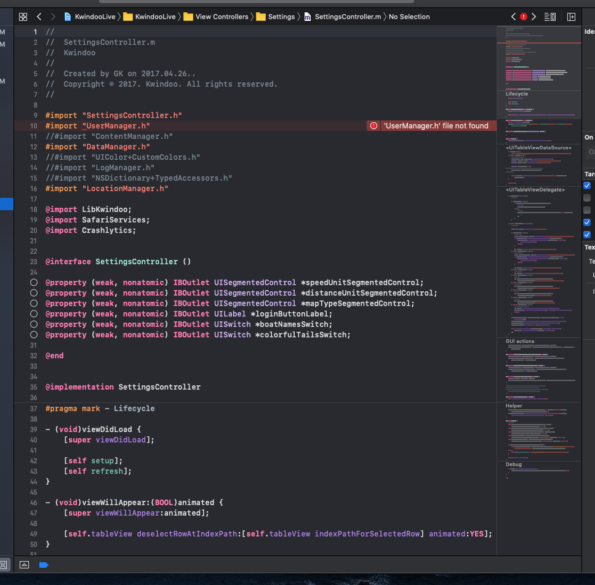Image resolution: width=595 pixels, height=585 pixels.
Task: Click the red error issue indicator in jump bar
Action: [x=524, y=17]
